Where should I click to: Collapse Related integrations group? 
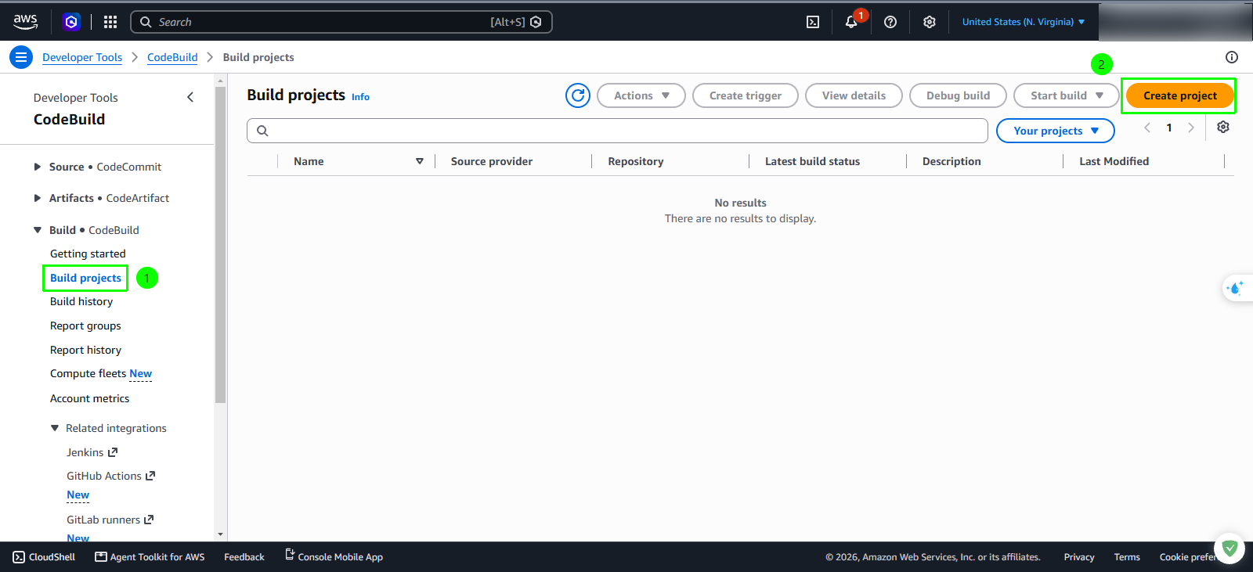pos(55,428)
